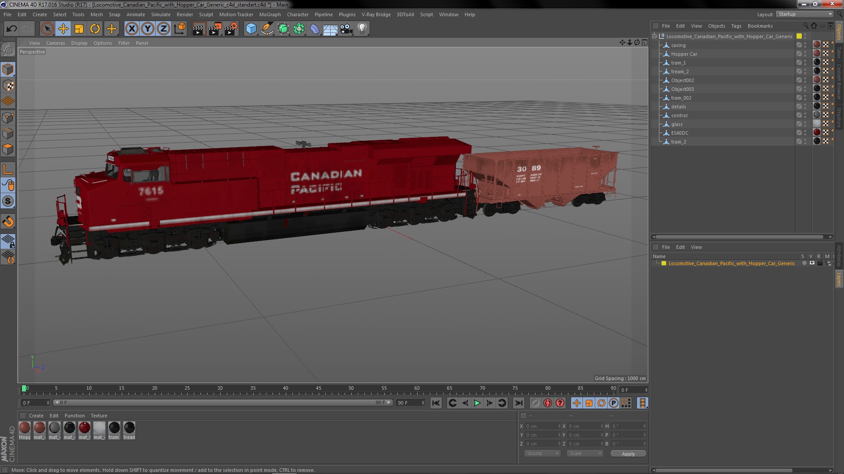This screenshot has width=844, height=474.
Task: Toggle layer solo dot
Action: [804, 263]
